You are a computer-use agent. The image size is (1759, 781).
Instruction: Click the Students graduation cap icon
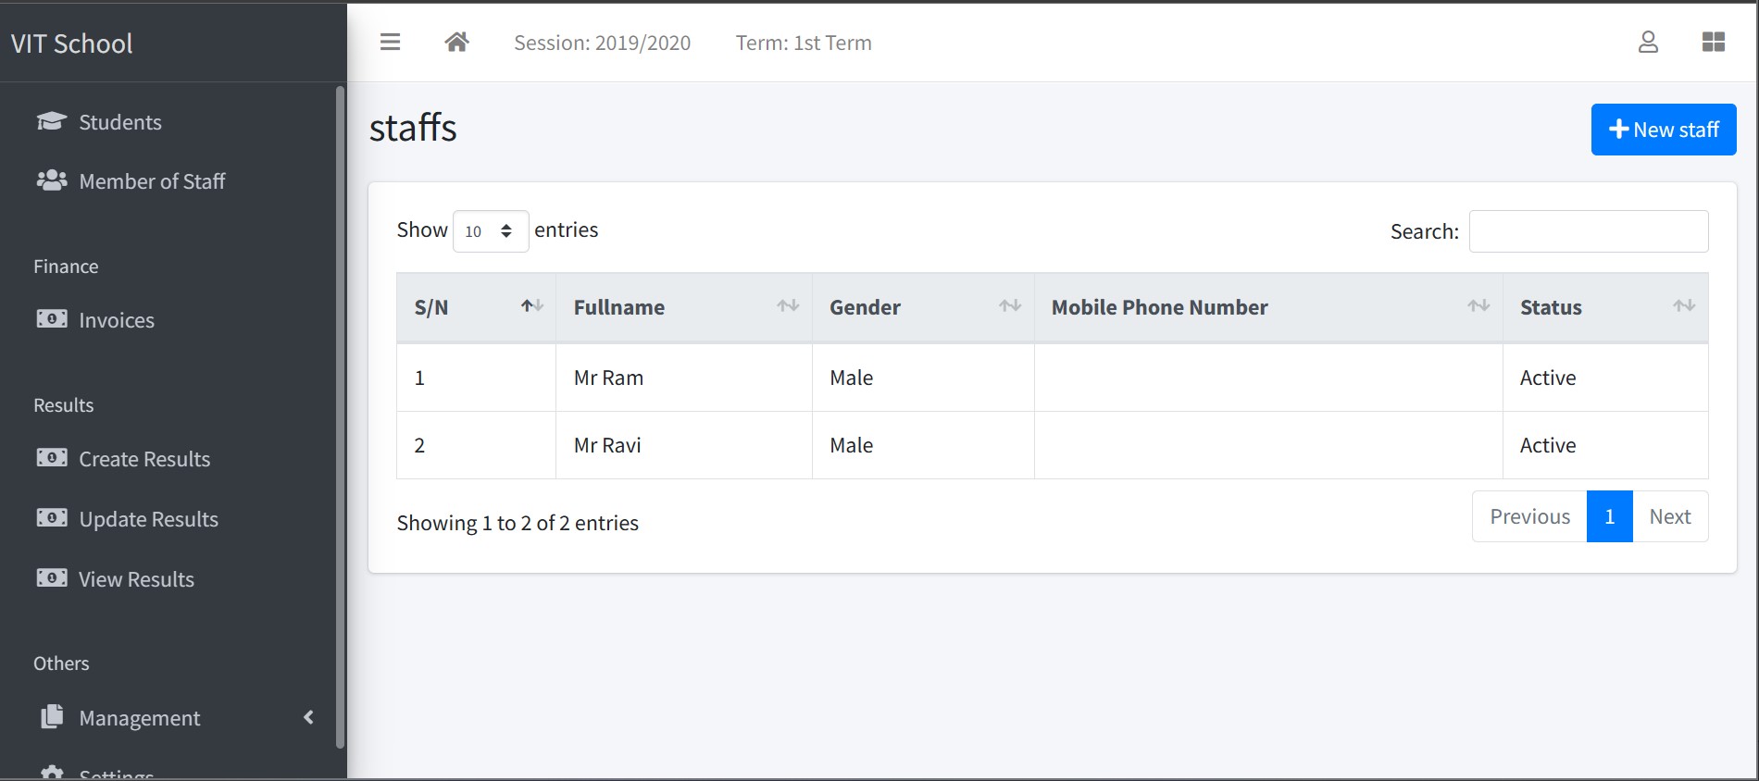pyautogui.click(x=52, y=122)
